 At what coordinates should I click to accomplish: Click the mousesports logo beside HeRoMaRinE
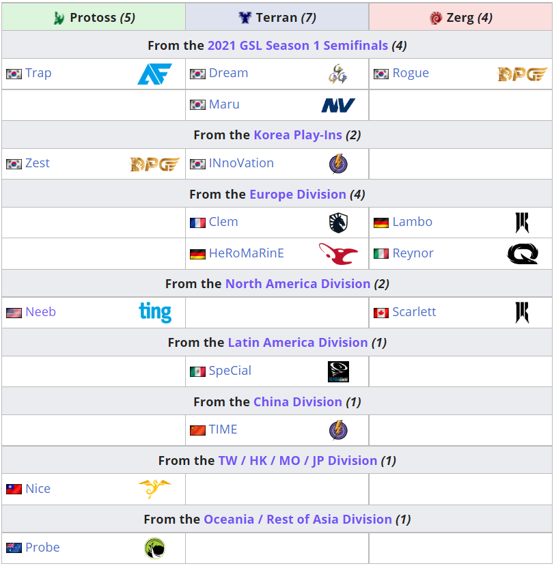pos(338,254)
